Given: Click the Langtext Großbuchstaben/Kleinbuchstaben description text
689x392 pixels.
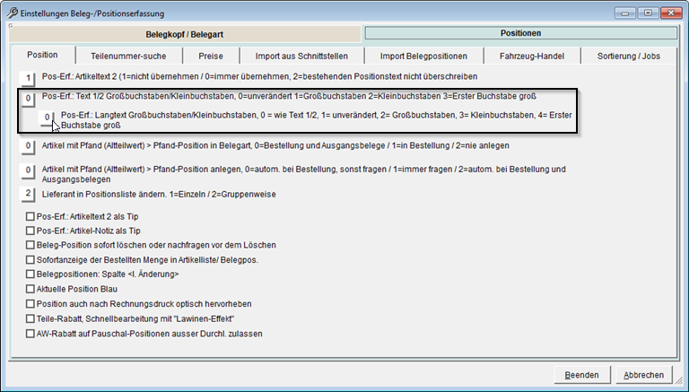Looking at the screenshot, I should pos(317,120).
